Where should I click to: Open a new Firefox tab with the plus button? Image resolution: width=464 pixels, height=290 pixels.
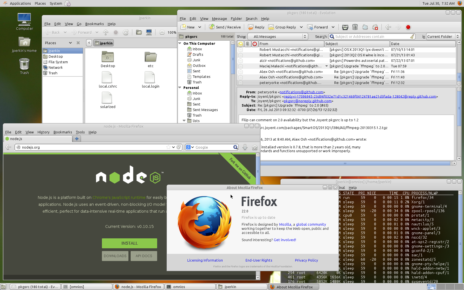click(x=77, y=139)
